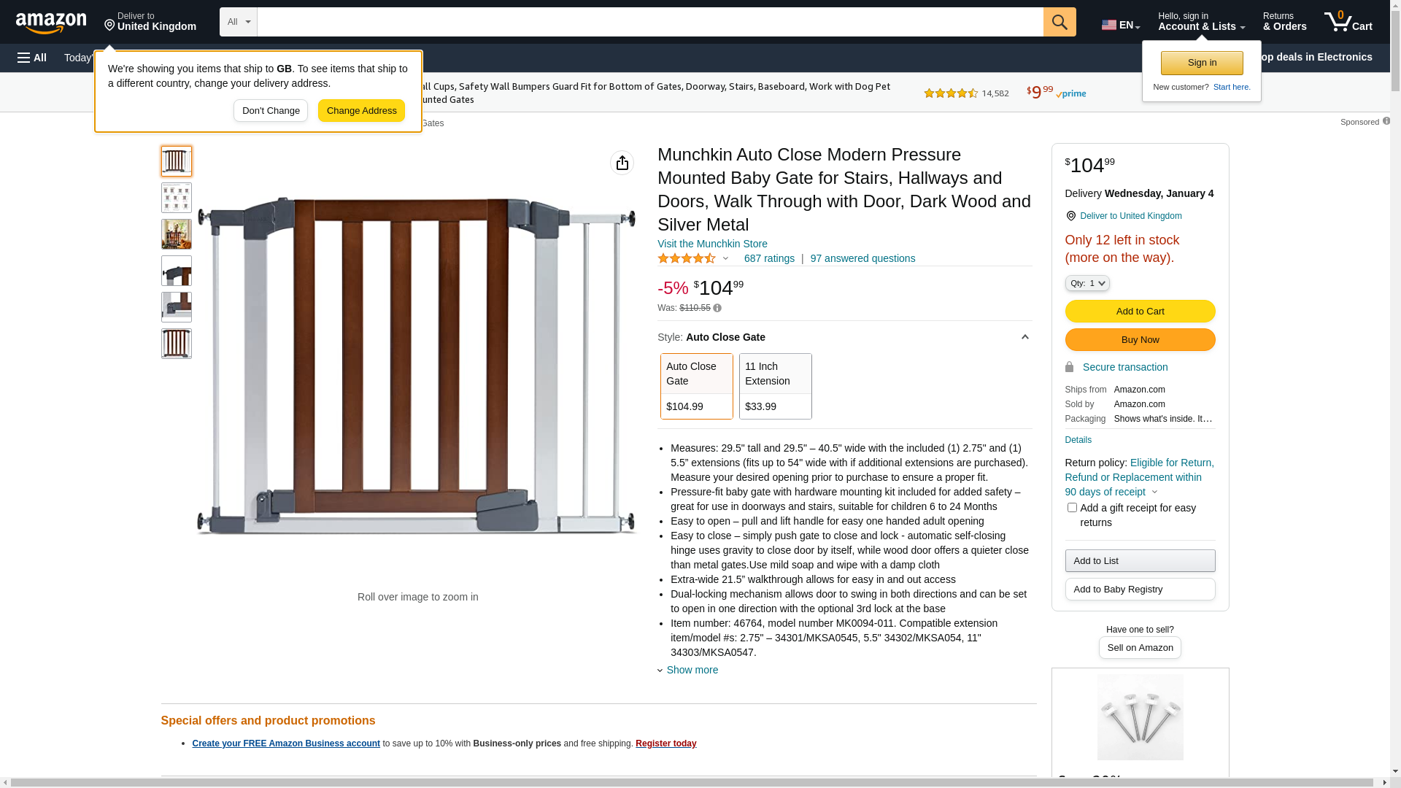Click the Amazon logo
The width and height of the screenshot is (1401, 788).
51,23
